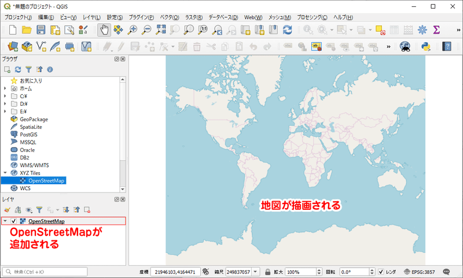
Task: Open the プロジェクト menu
Action: (18, 17)
